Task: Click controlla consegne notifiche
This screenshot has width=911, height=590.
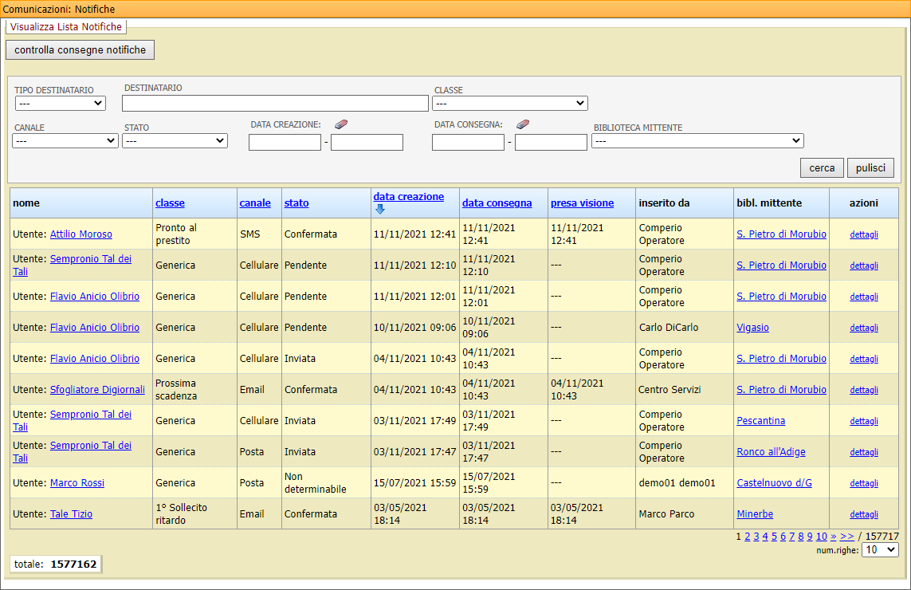Action: pyautogui.click(x=80, y=49)
